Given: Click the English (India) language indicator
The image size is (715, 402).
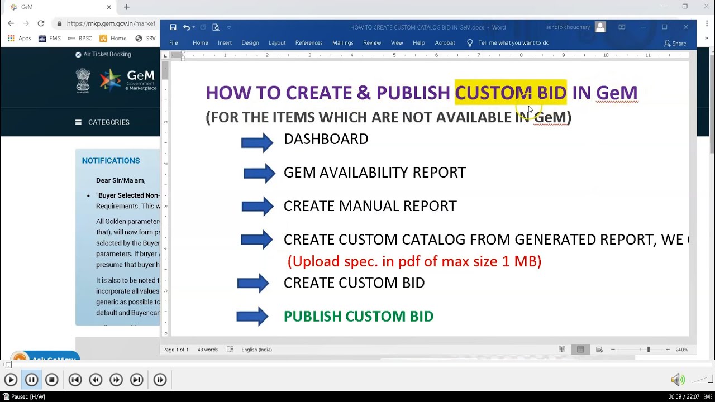Looking at the screenshot, I should [256, 350].
